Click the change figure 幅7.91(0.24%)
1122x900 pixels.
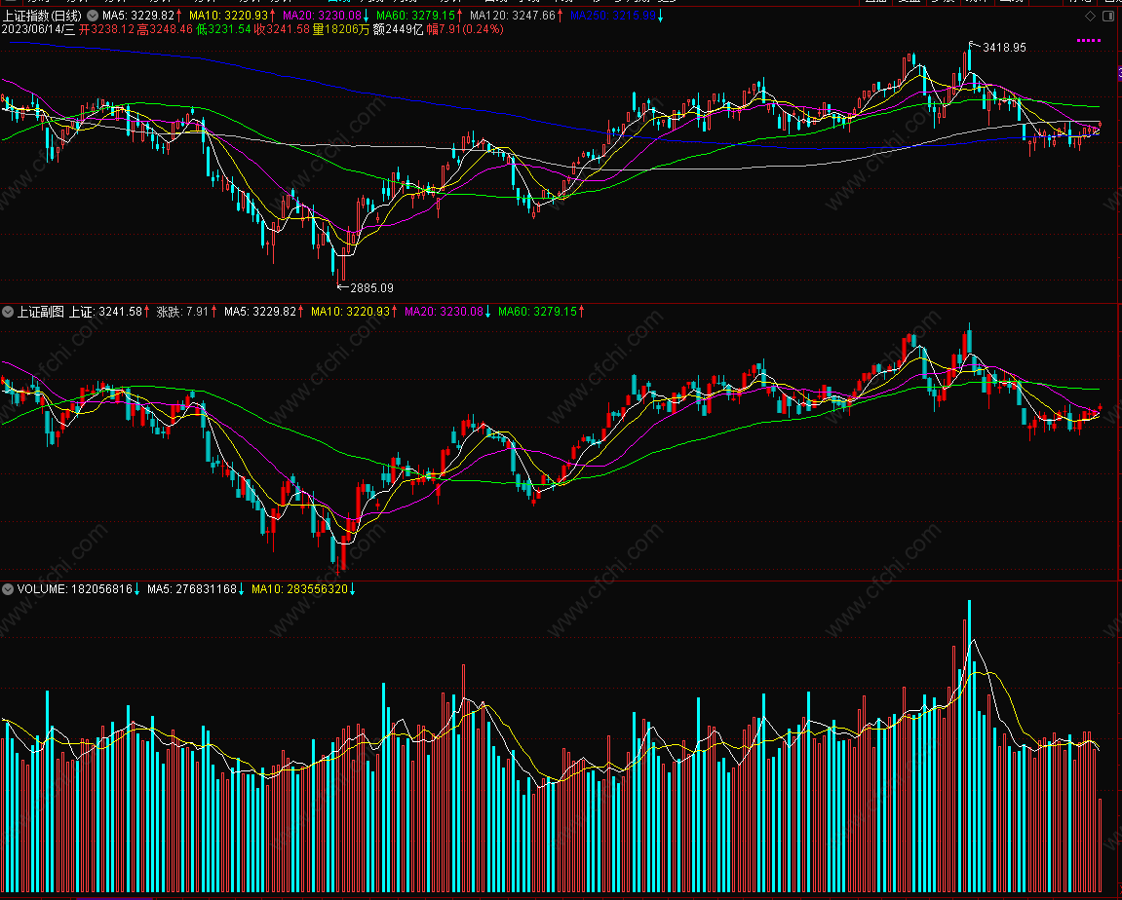(465, 29)
